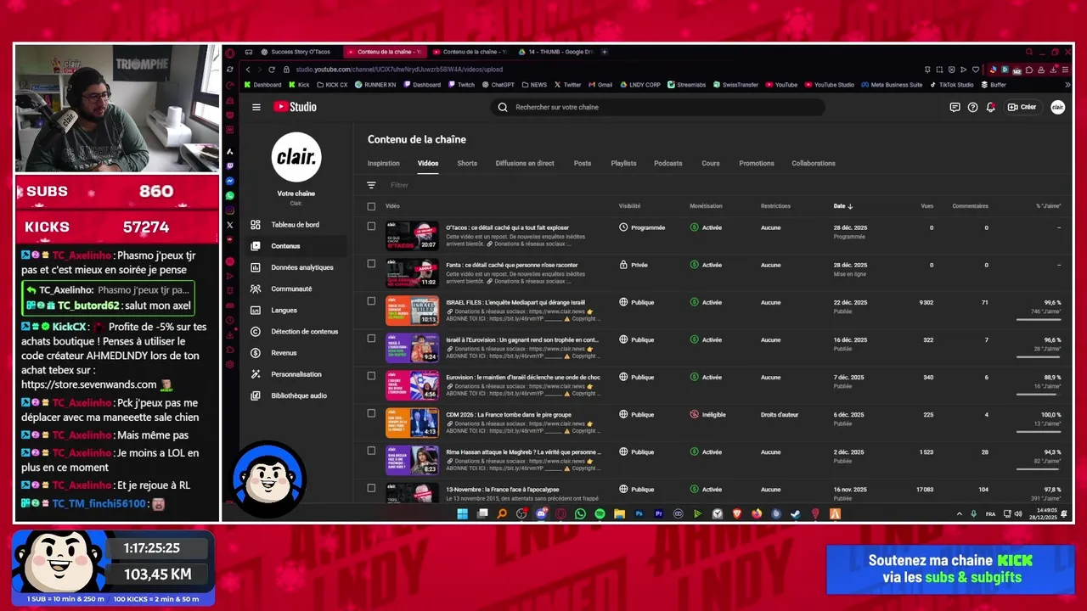Image resolution: width=1087 pixels, height=611 pixels.
Task: Switch to the Shorts tab
Action: click(467, 163)
